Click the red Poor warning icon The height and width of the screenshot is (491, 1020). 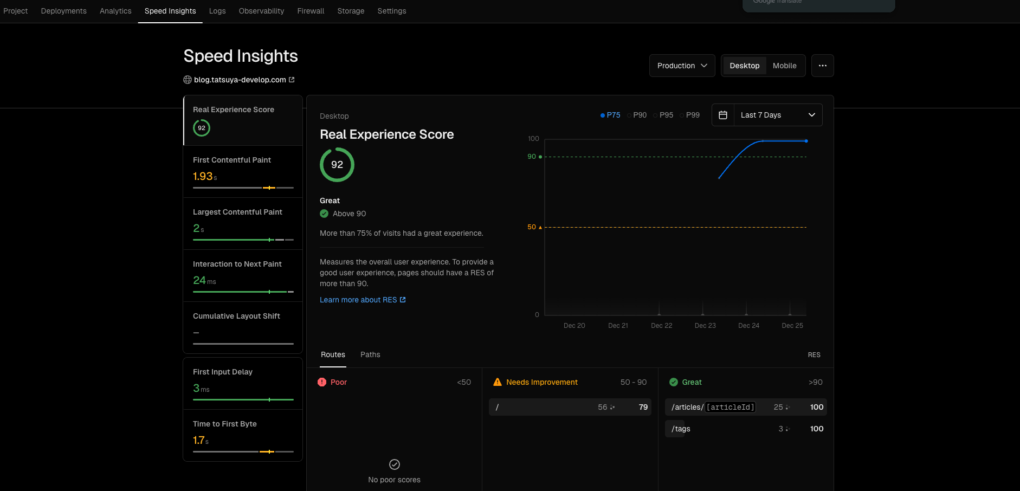[322, 382]
